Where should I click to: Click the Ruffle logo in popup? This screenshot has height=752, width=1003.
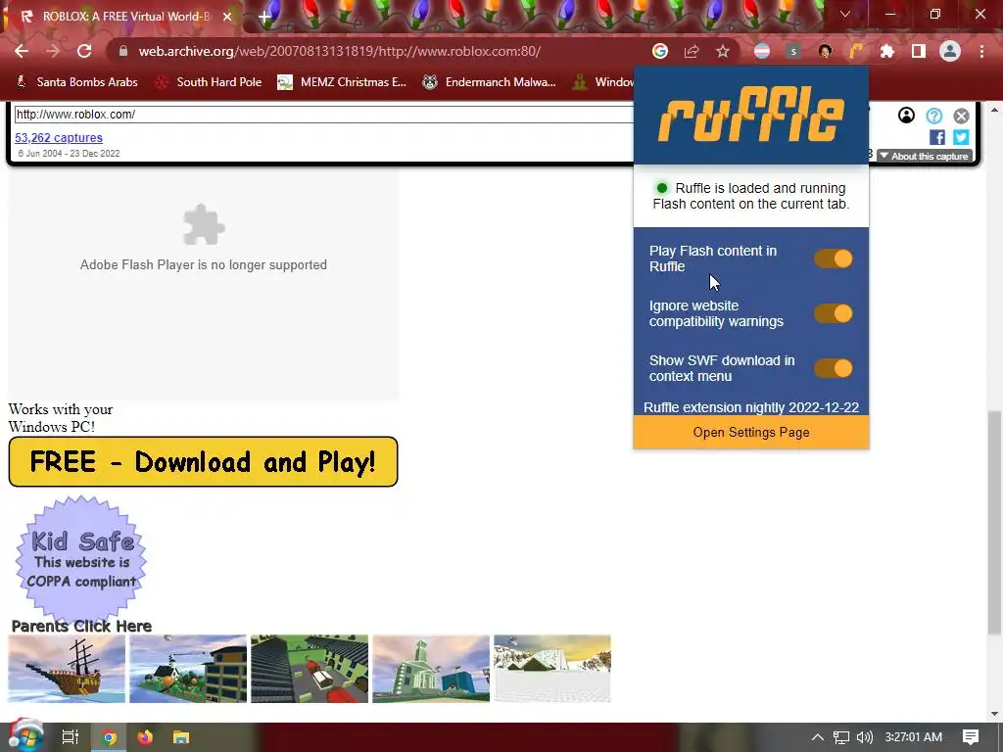pyautogui.click(x=751, y=114)
